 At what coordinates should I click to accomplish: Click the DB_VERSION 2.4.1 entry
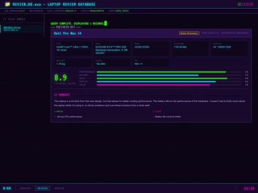(x=15, y=11)
